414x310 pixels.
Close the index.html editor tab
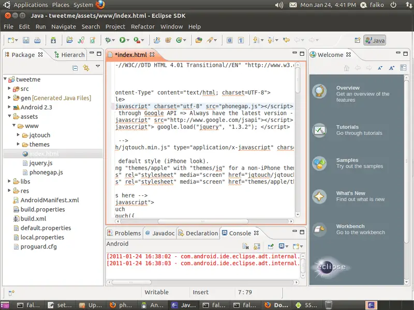(152, 55)
